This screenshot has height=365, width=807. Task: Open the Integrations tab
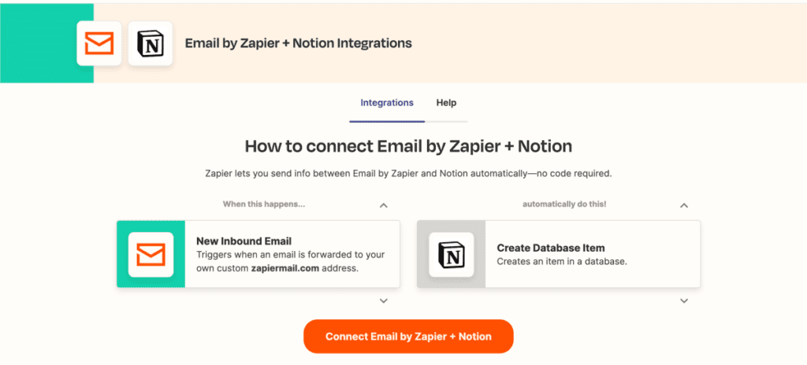click(387, 103)
